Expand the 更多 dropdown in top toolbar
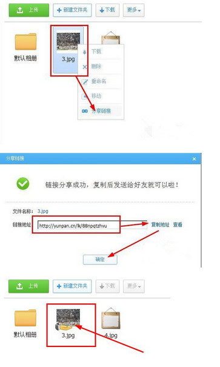Screen dimensions: 220x367 click(133, 10)
